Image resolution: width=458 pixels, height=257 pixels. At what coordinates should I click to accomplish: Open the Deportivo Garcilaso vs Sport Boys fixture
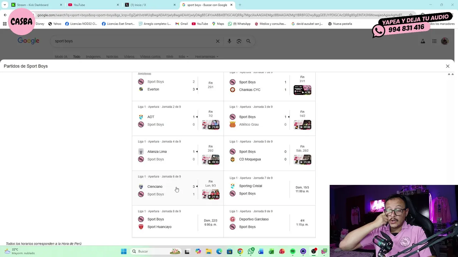click(269, 222)
